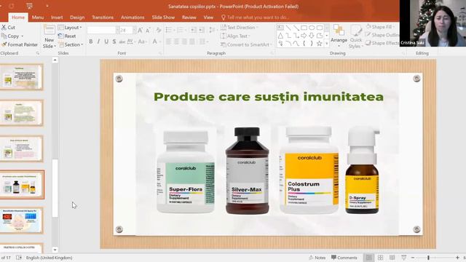The image size is (466, 262).
Task: Click the zoom slider handle
Action: tap(428, 258)
